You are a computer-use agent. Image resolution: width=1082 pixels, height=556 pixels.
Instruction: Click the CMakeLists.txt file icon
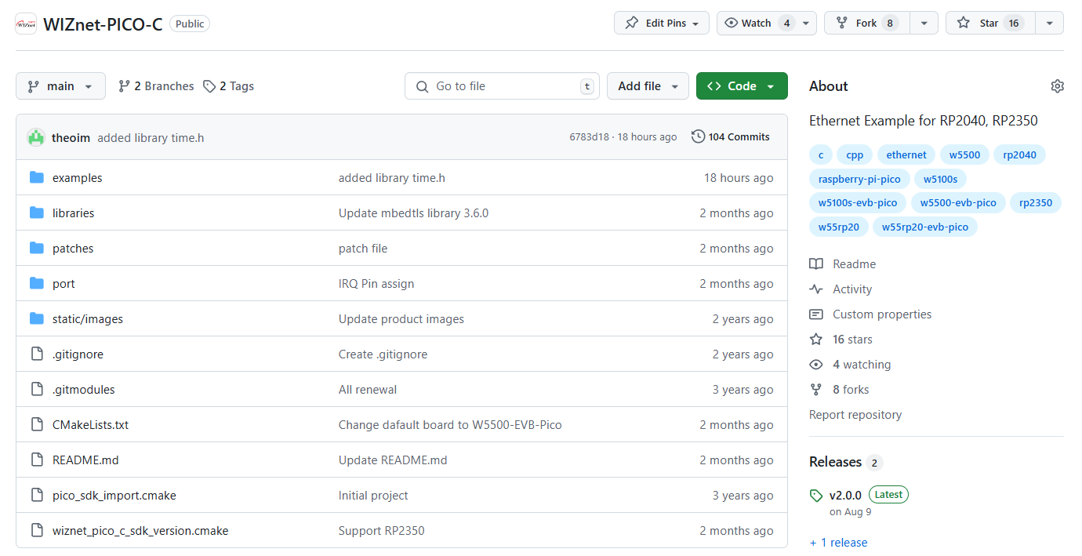[x=36, y=425]
